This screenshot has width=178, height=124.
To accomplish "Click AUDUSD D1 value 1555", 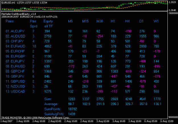I will (x=143, y=36).
